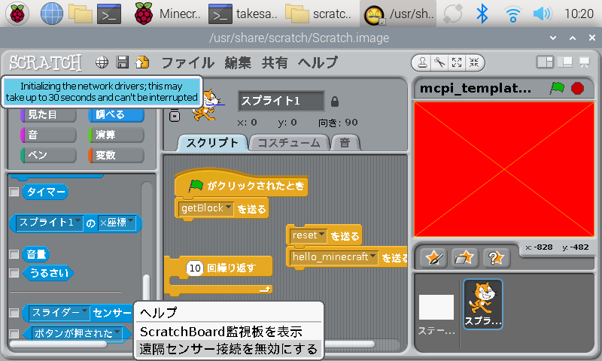Open the ヘルプ menu in the menu bar

pos(318,62)
